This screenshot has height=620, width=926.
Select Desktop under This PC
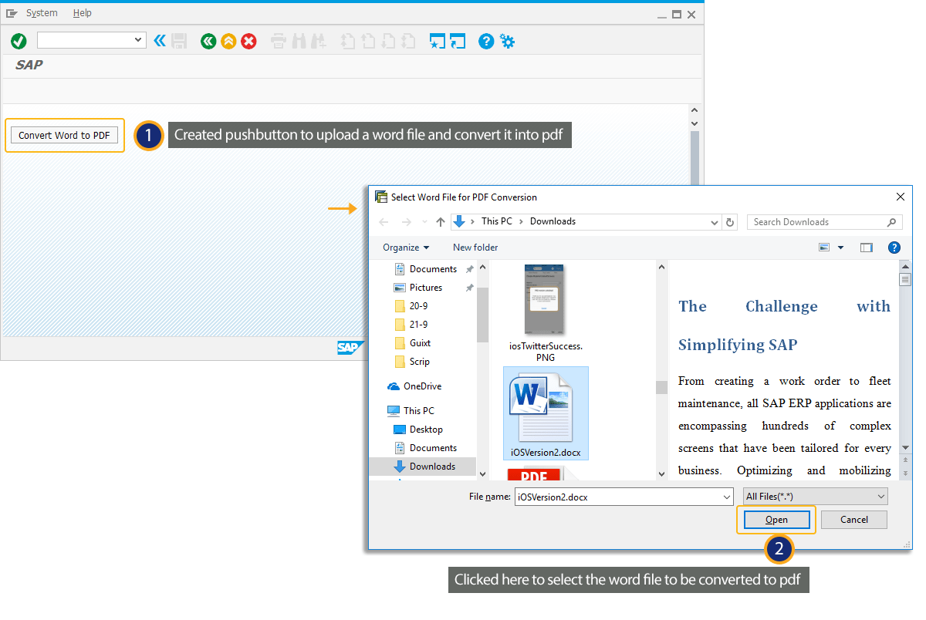pos(426,430)
